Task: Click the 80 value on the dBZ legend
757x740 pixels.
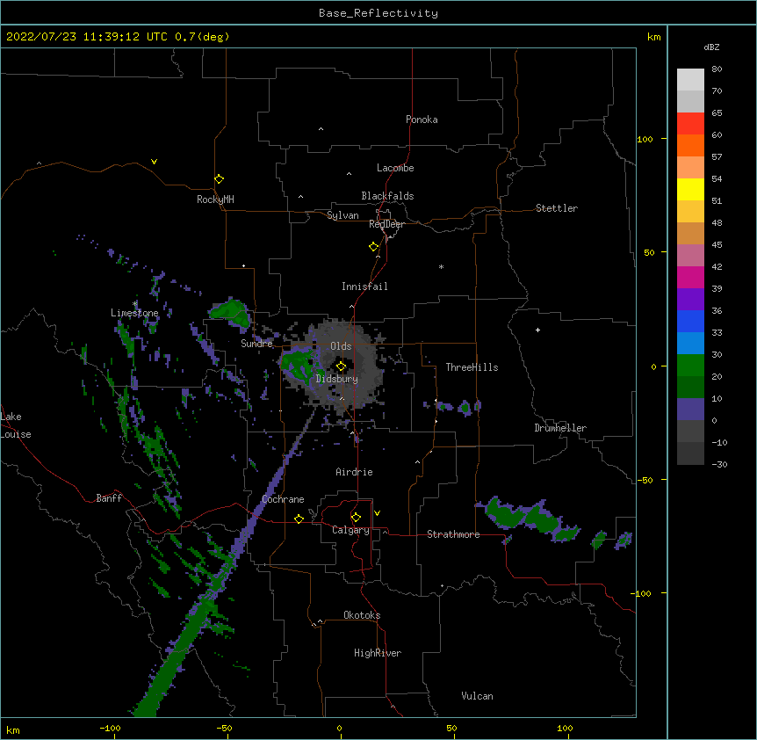Action: (x=717, y=69)
